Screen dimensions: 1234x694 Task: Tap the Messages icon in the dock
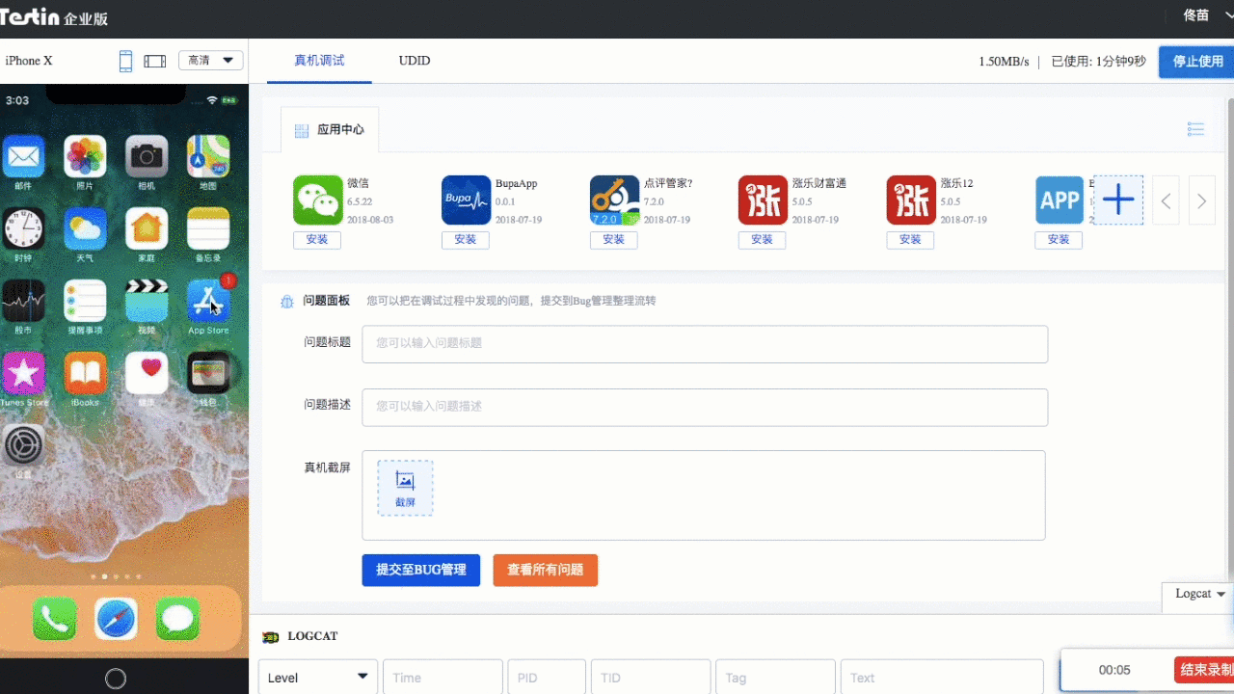pyautogui.click(x=177, y=619)
